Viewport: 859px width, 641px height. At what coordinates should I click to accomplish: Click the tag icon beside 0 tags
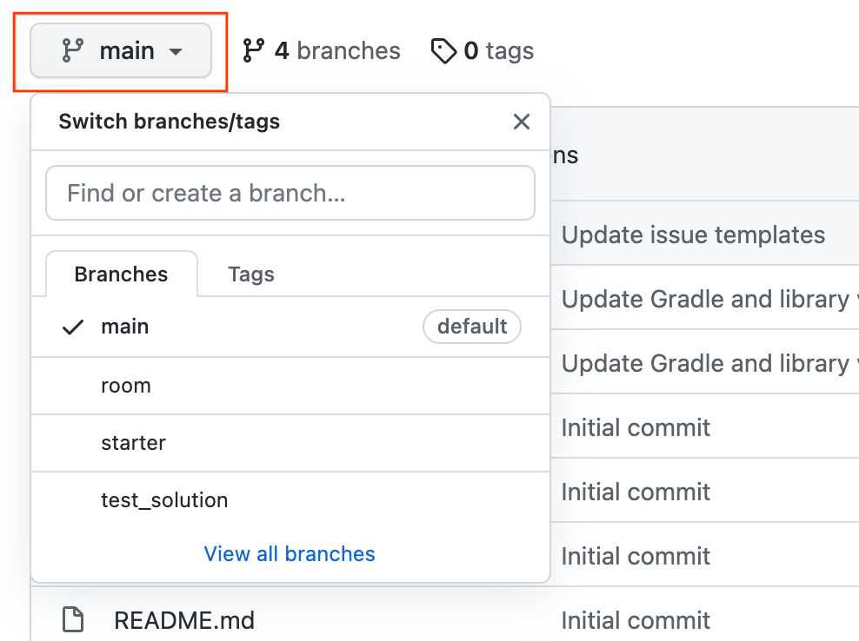coord(443,51)
